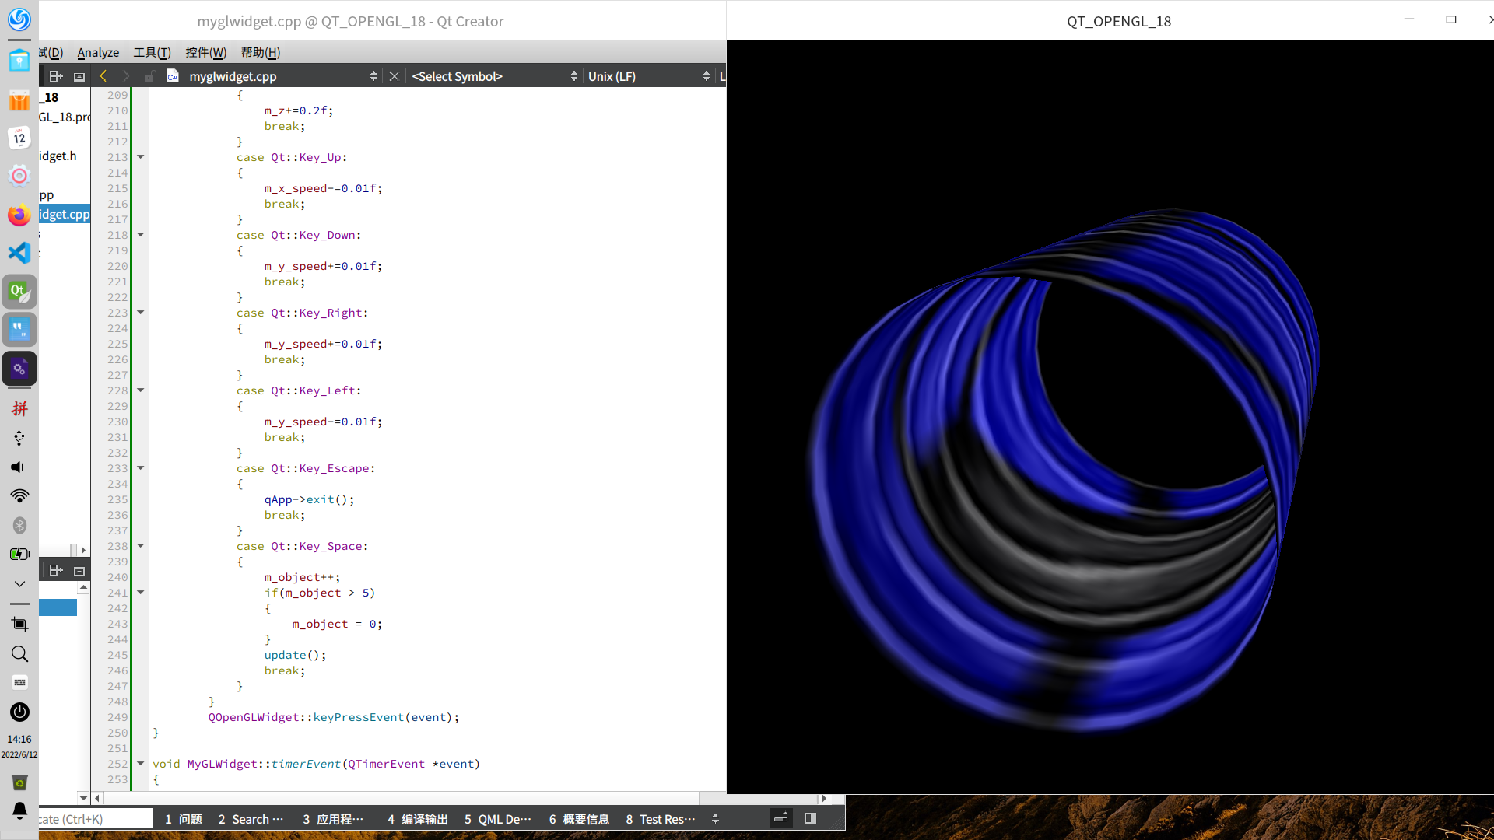Open Qt Creator from the dock
Screen dimensions: 1494x840
pos(19,292)
